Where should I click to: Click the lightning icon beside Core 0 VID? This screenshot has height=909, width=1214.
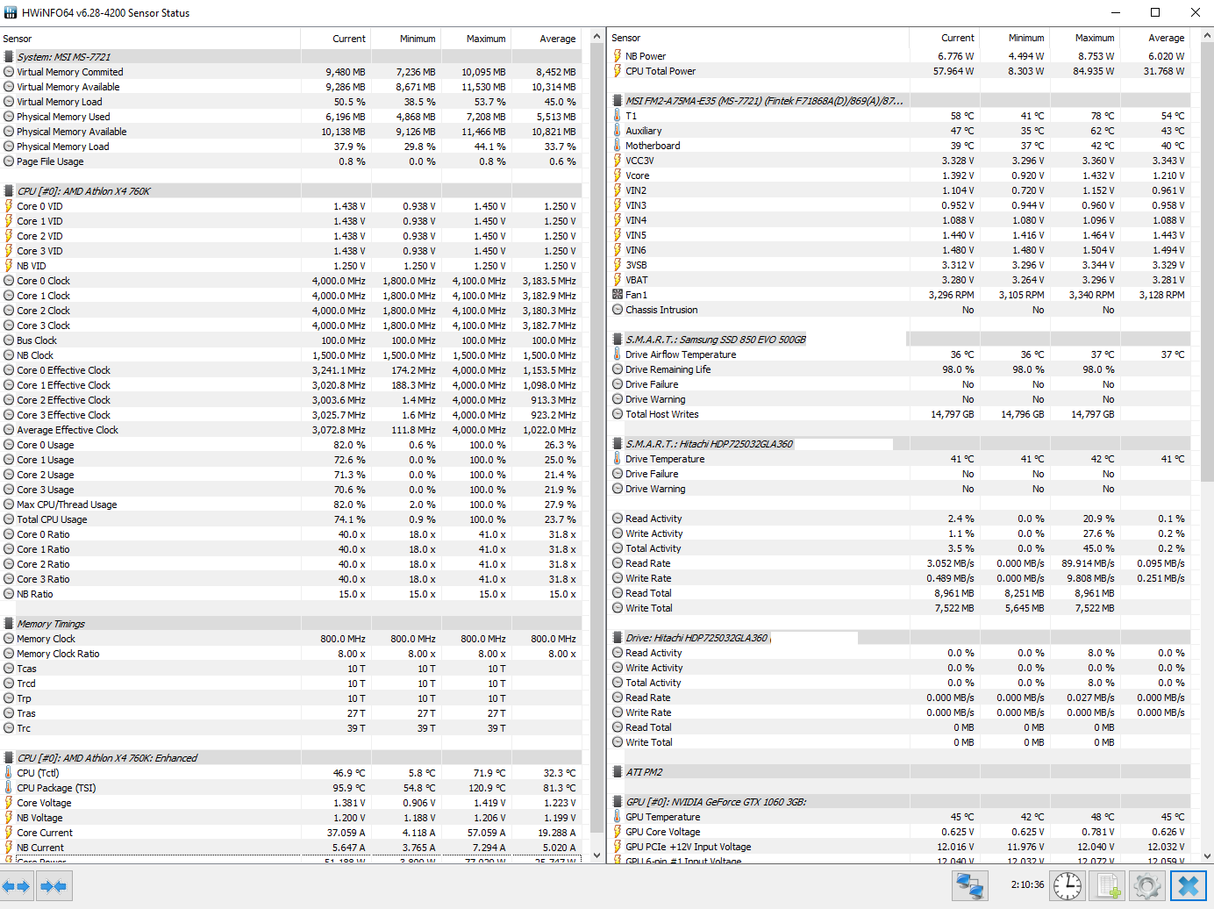9,206
